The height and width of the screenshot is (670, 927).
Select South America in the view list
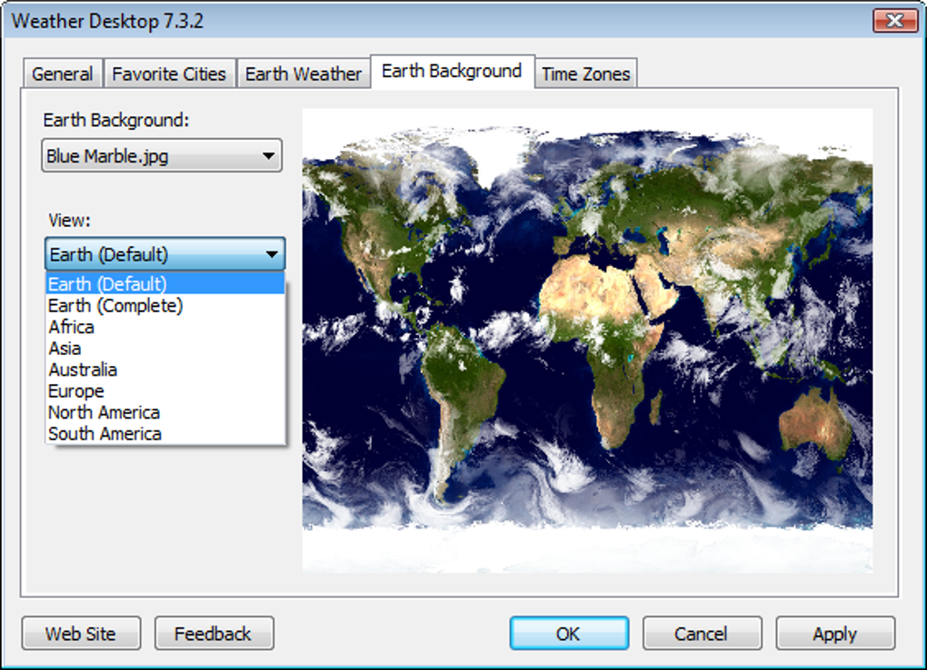[x=105, y=434]
